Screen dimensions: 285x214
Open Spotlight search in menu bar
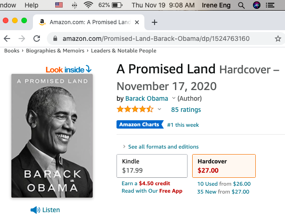click(x=241, y=5)
